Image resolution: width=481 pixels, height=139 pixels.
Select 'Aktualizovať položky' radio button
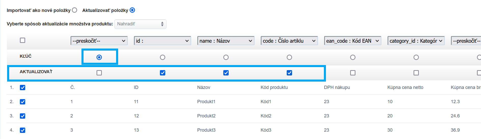[132, 10]
